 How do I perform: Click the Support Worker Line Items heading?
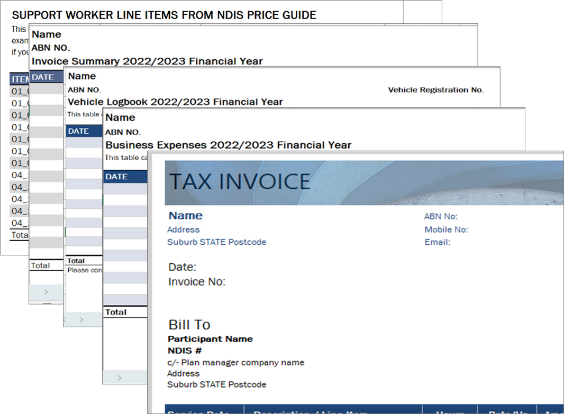coord(164,15)
